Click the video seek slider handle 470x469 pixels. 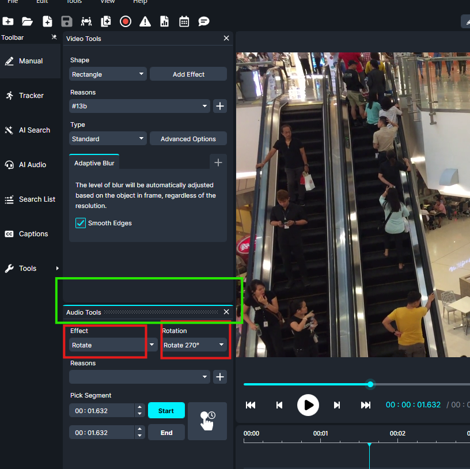coord(370,384)
